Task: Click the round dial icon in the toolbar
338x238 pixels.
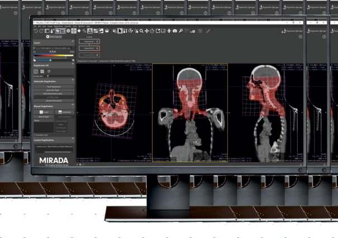Action: click(68, 31)
